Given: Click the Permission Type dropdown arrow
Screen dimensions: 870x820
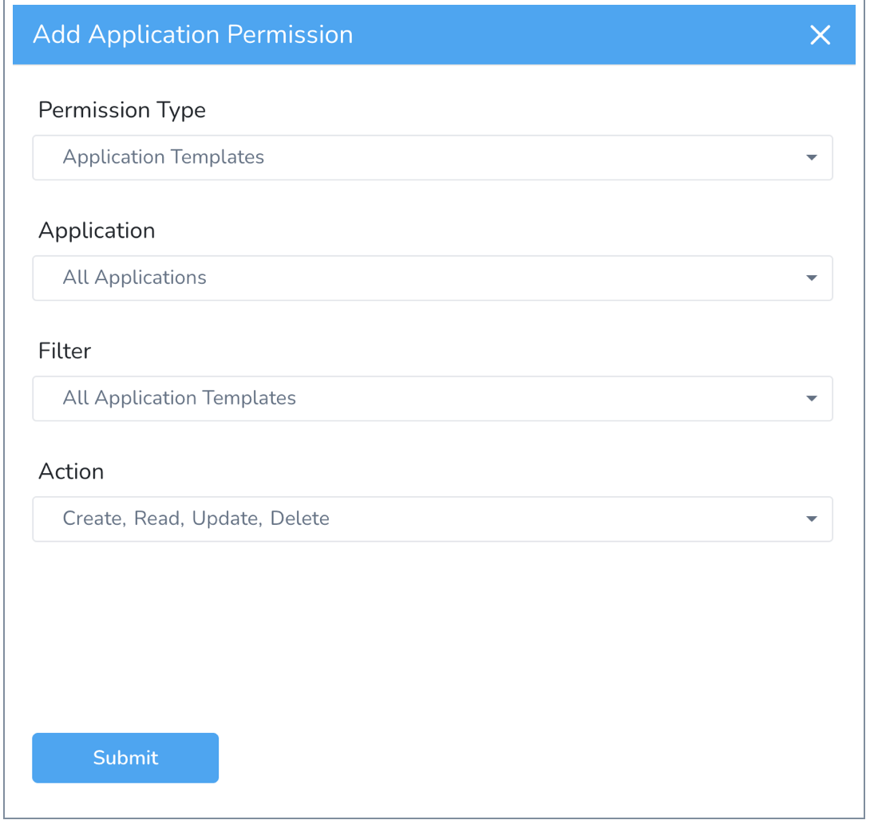Looking at the screenshot, I should 811,157.
